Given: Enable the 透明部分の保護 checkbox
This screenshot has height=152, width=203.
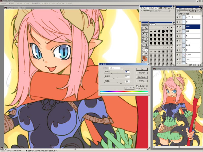Looking at the screenshot, I should click(177, 14).
